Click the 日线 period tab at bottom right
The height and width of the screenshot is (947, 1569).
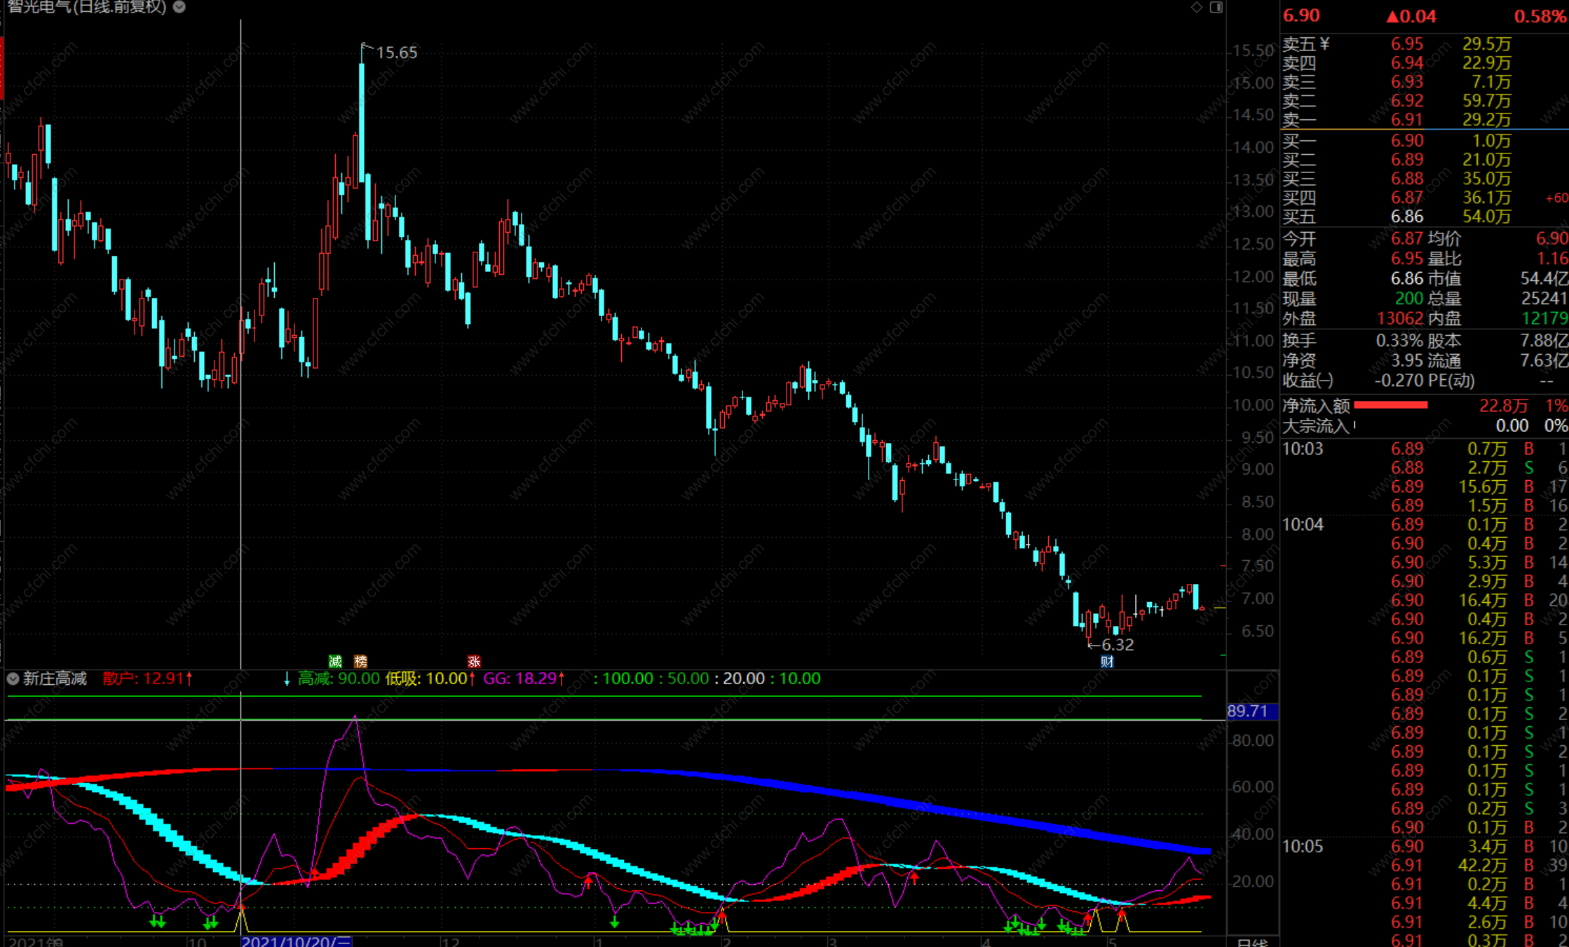tap(1252, 941)
